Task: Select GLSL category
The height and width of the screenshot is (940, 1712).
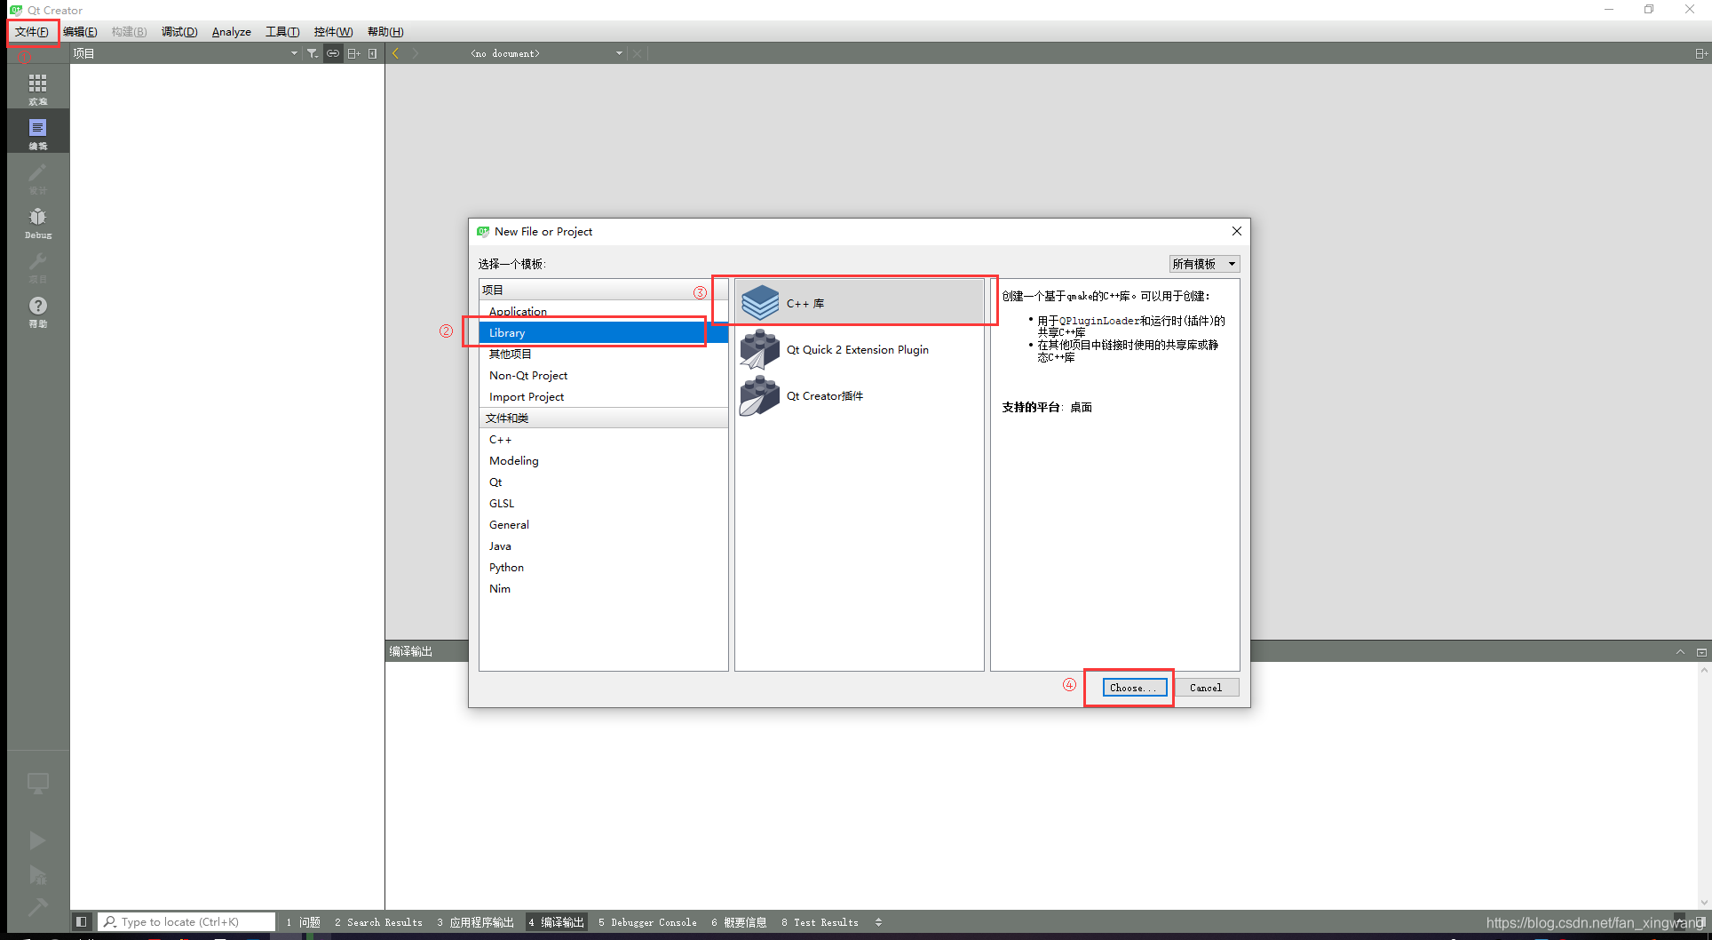Action: pos(604,503)
